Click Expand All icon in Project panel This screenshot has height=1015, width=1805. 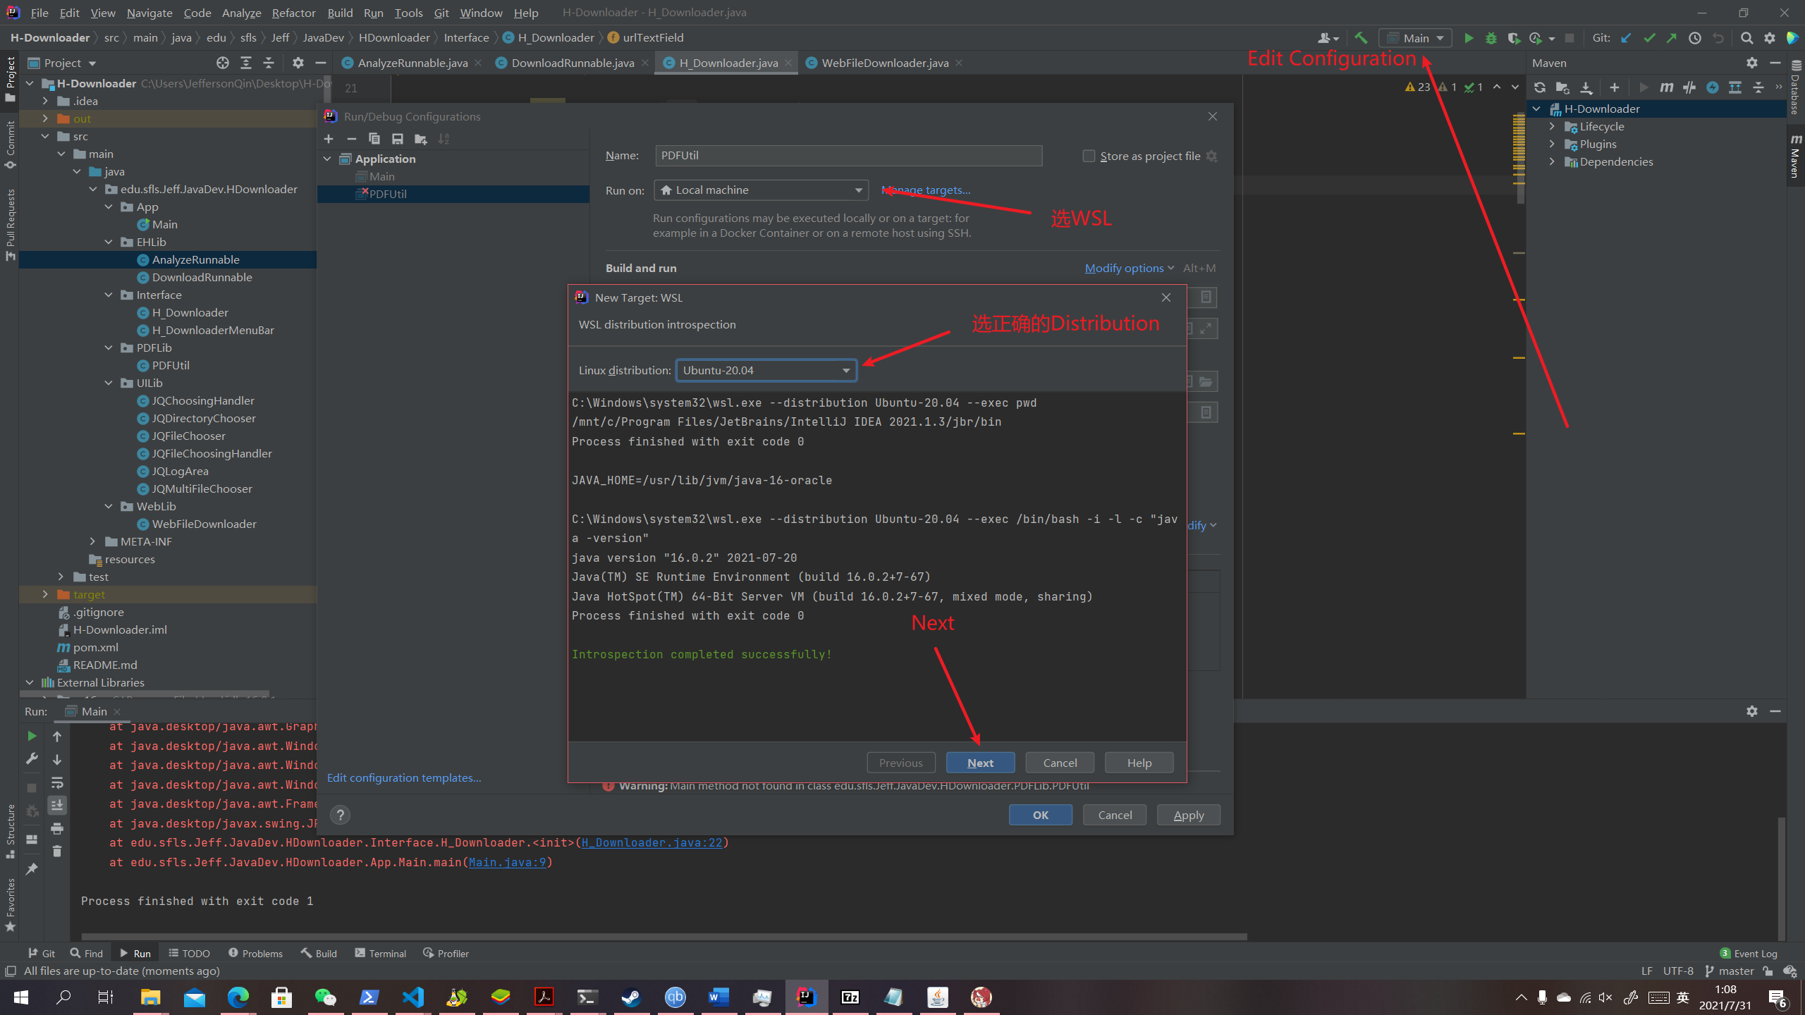point(246,63)
